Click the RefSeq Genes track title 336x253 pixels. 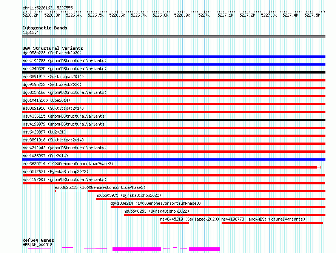pyautogui.click(x=38, y=240)
